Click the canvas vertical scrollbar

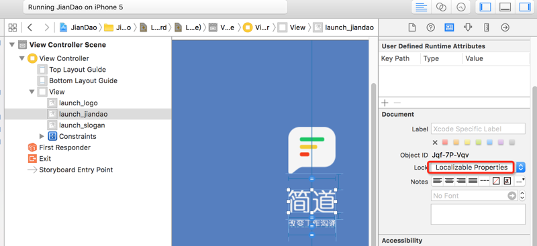373,164
